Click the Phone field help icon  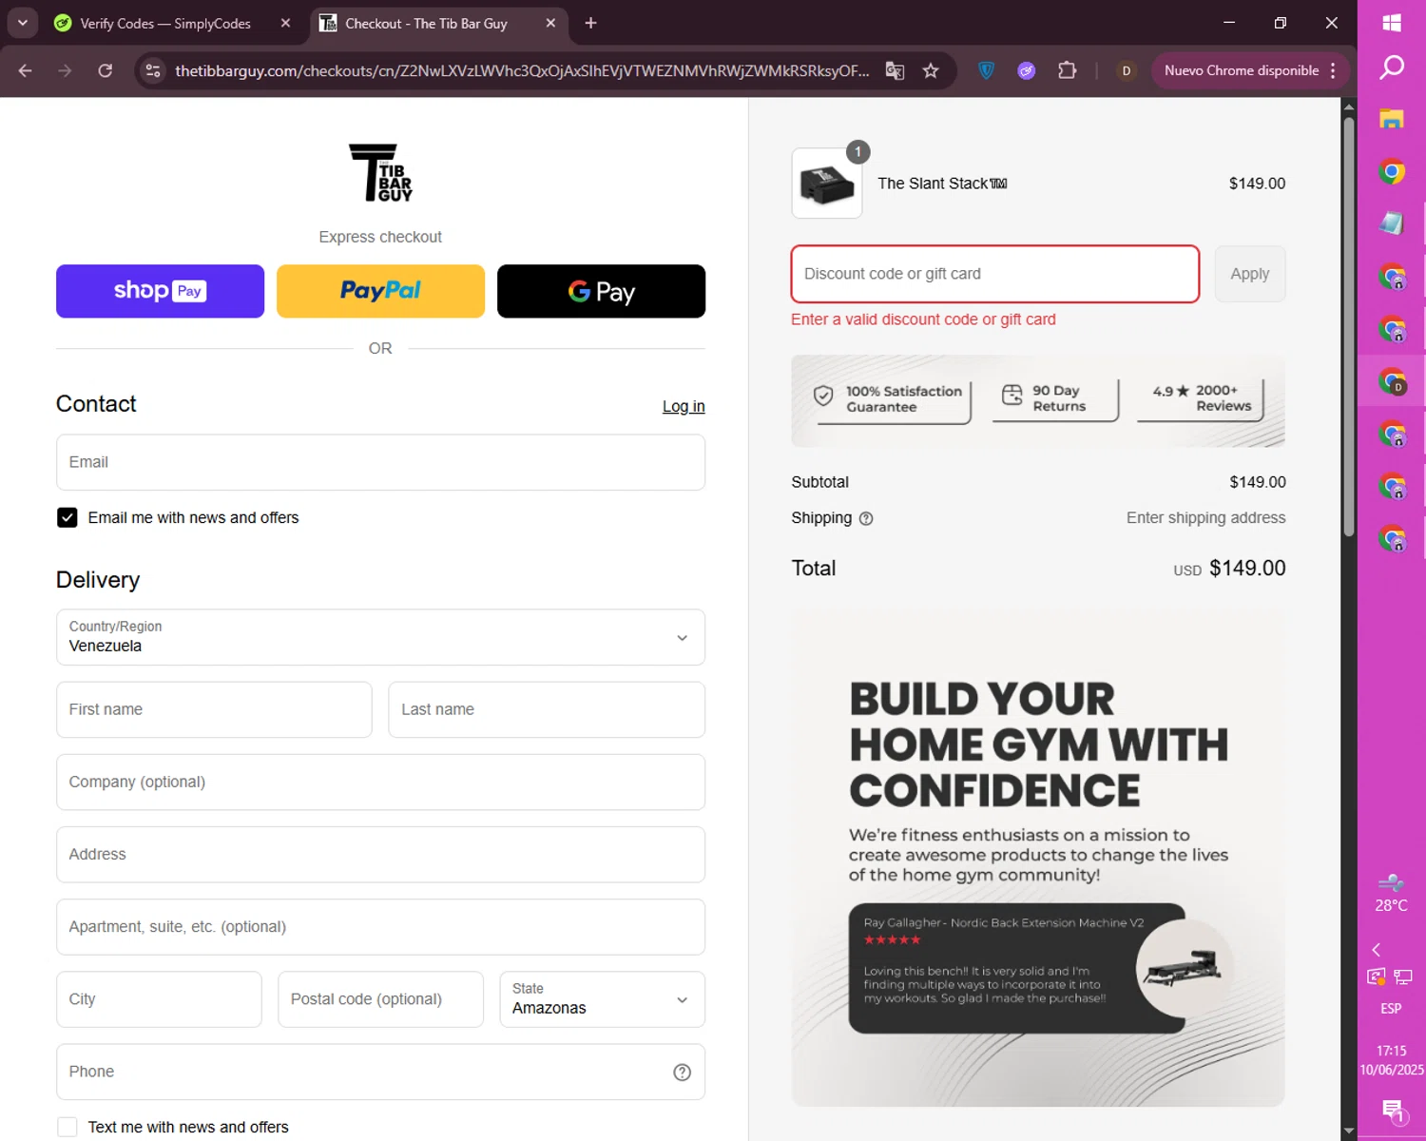[682, 1072]
